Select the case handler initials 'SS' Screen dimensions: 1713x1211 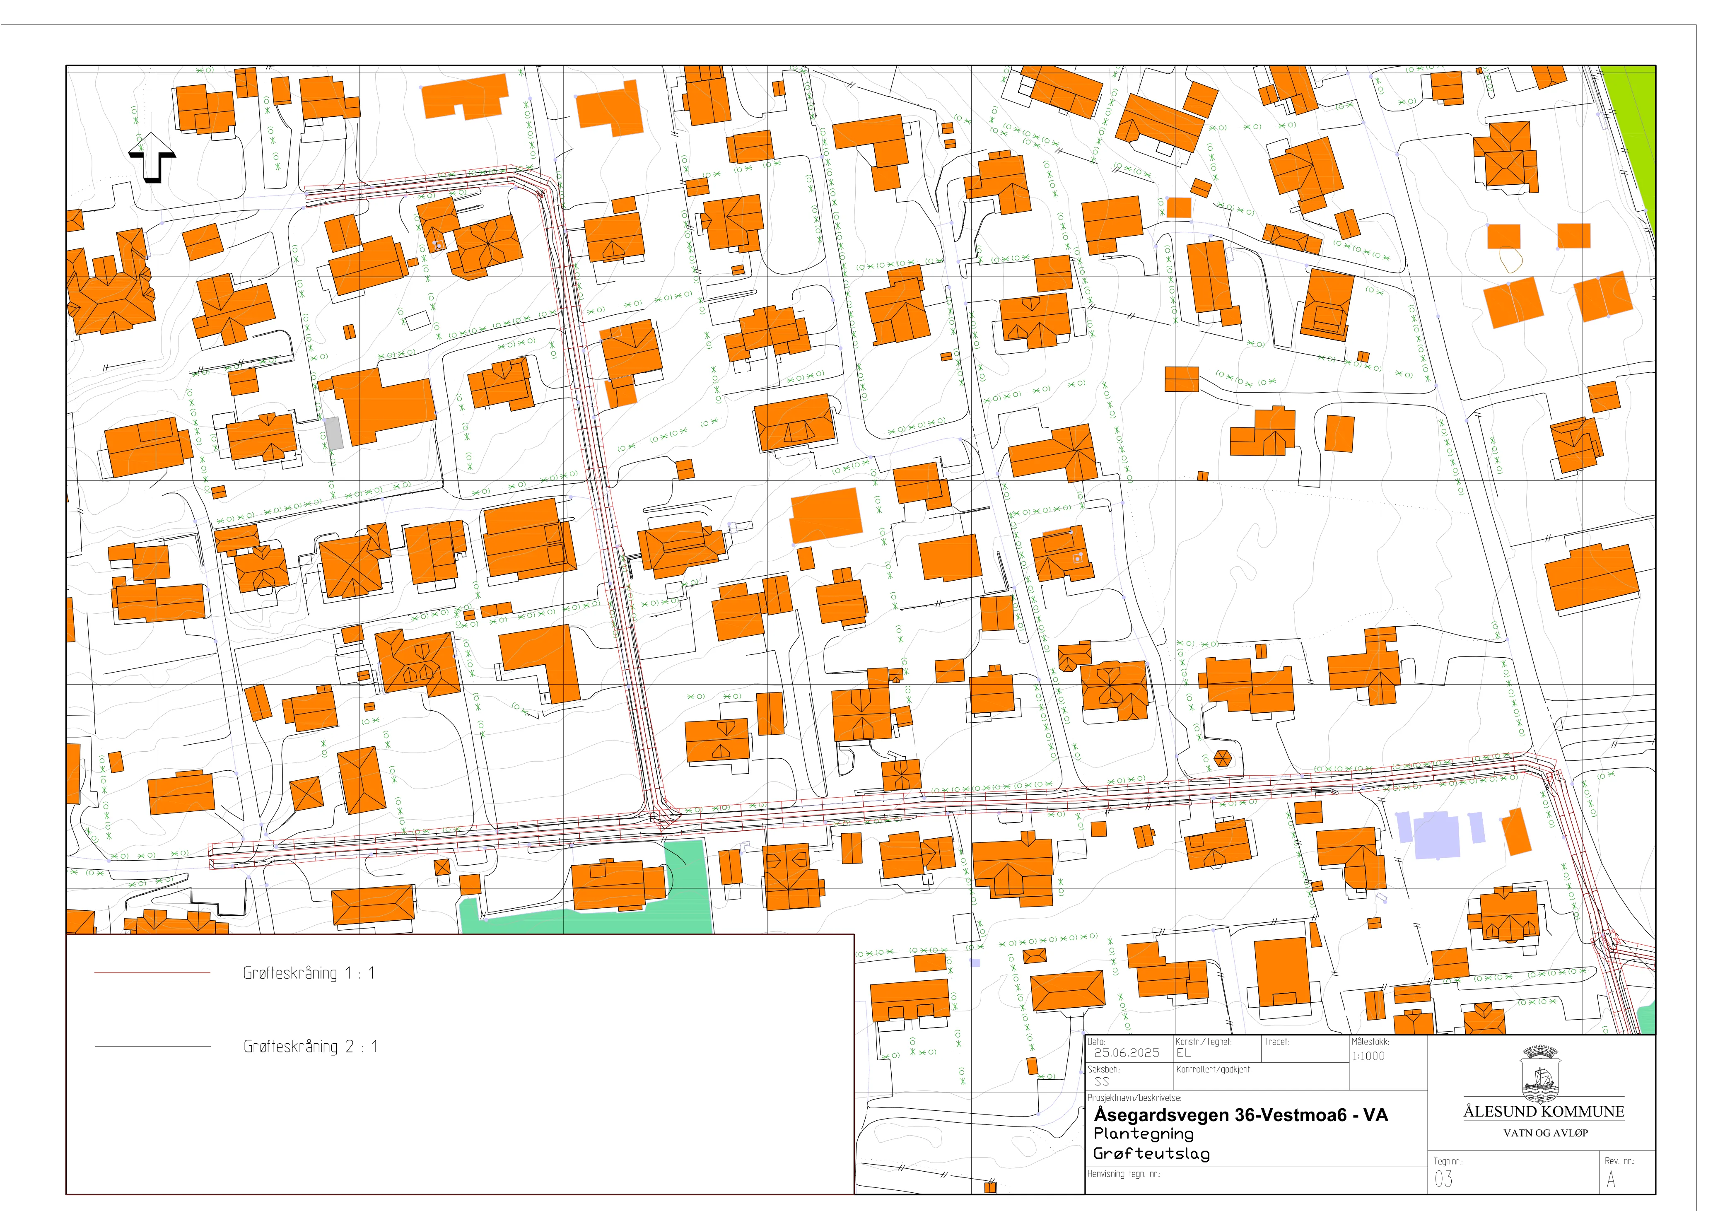pyautogui.click(x=1102, y=1081)
